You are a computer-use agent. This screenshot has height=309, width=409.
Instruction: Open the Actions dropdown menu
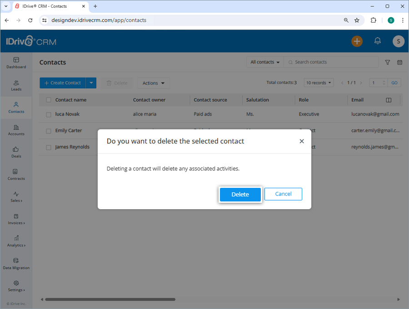153,83
